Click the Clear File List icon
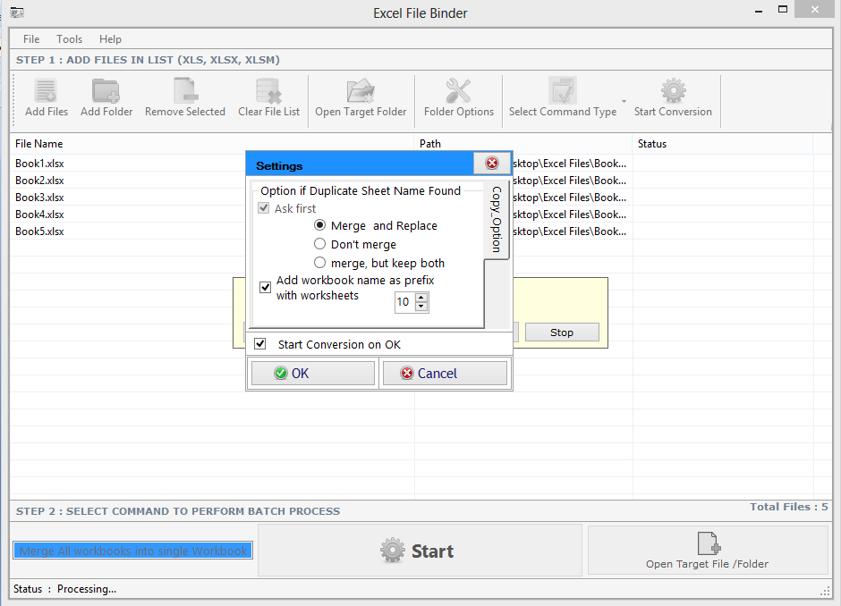This screenshot has height=606, width=841. pyautogui.click(x=268, y=90)
